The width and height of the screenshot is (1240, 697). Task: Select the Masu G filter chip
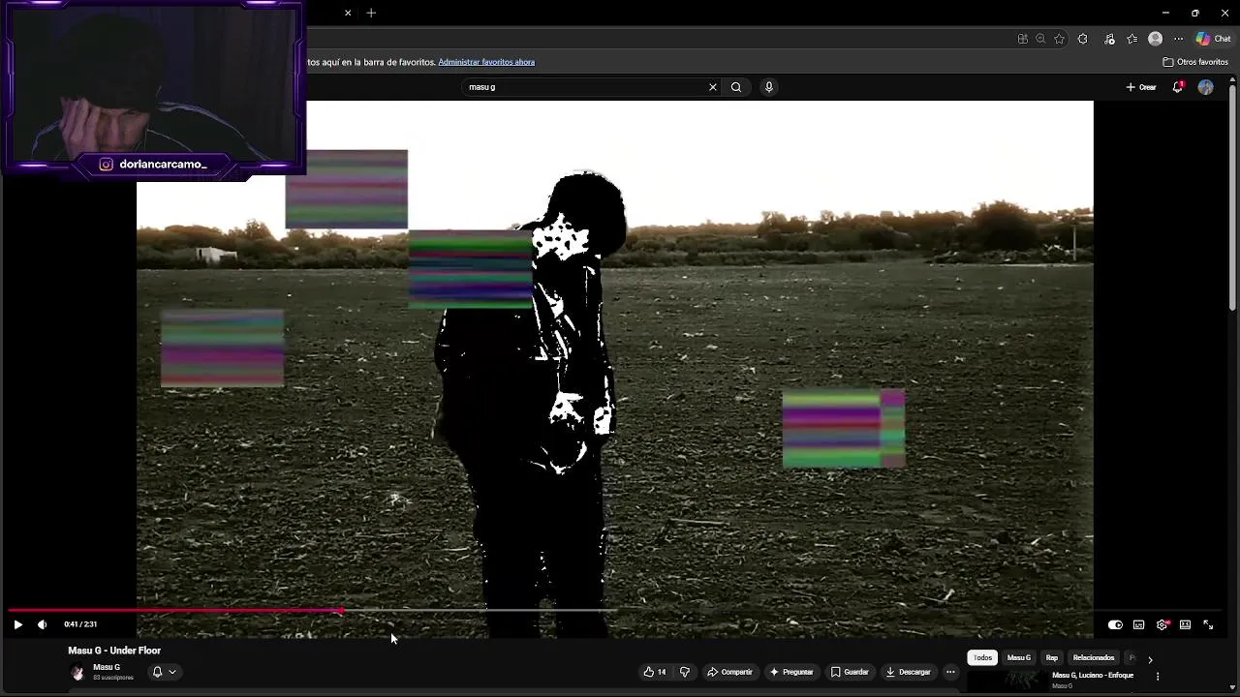[x=1019, y=658]
